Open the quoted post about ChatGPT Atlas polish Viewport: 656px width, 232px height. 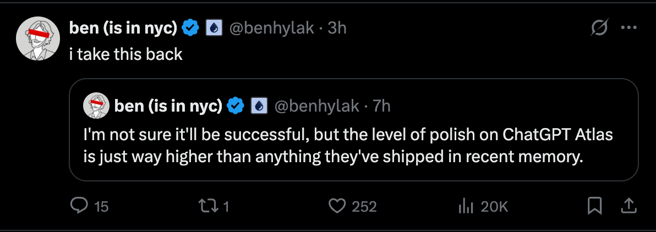click(x=352, y=146)
